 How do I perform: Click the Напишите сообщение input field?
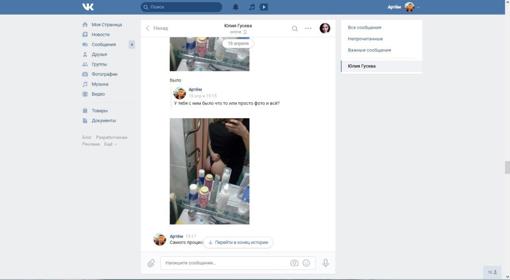(224, 263)
